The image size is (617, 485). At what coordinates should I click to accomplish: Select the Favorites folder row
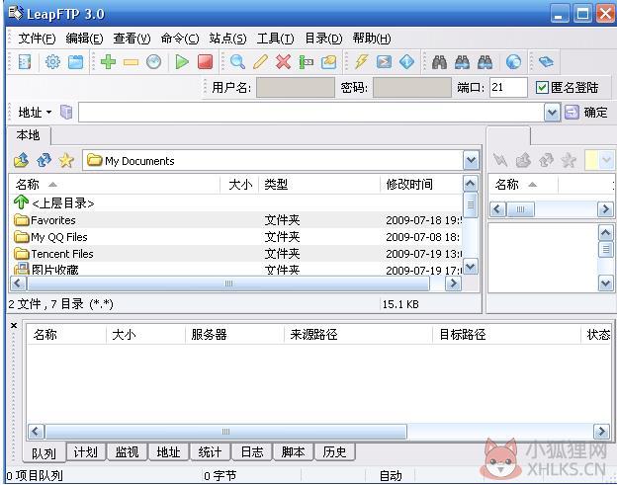pyautogui.click(x=235, y=220)
